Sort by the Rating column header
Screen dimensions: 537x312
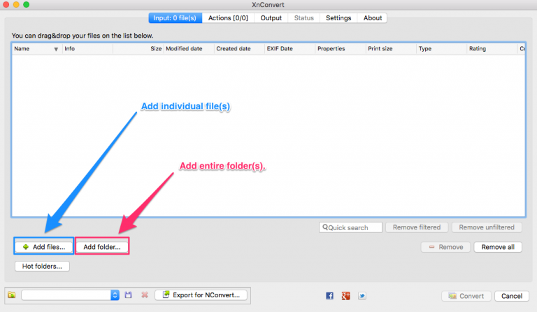tap(492, 49)
